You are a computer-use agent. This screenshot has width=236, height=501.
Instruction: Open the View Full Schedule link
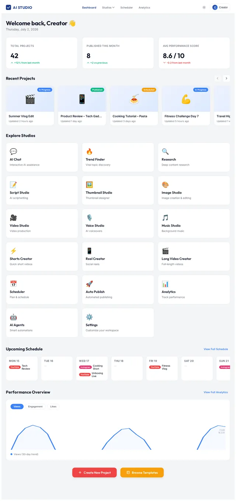tap(216, 349)
